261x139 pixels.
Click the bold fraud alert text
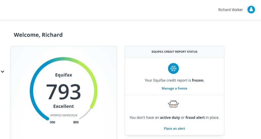pyautogui.click(x=195, y=118)
